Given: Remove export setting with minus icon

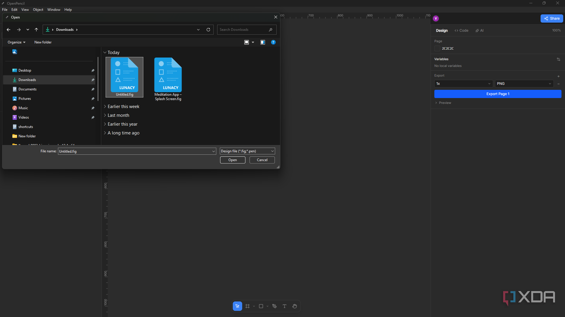Looking at the screenshot, I should [x=558, y=84].
